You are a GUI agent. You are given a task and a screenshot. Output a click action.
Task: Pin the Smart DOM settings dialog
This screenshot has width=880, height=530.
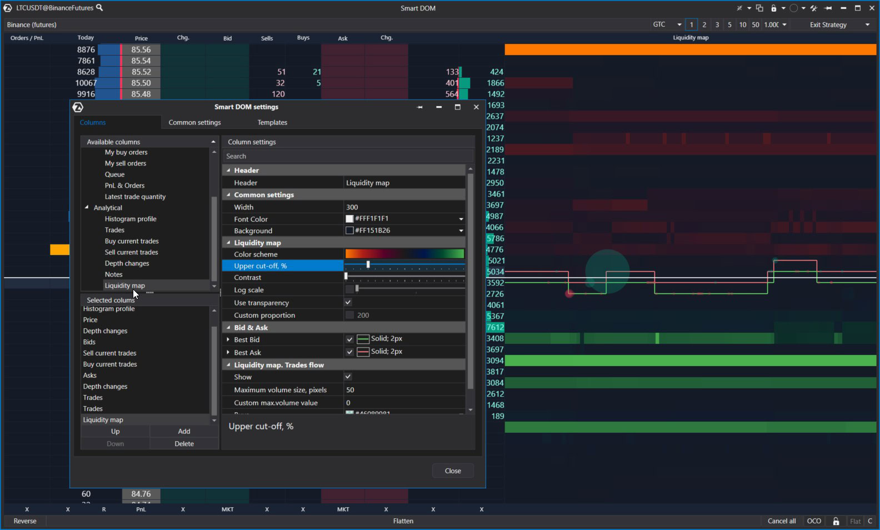(420, 107)
